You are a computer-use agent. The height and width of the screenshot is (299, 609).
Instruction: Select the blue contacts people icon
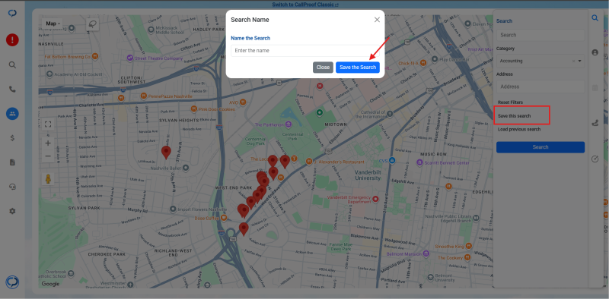(x=12, y=114)
